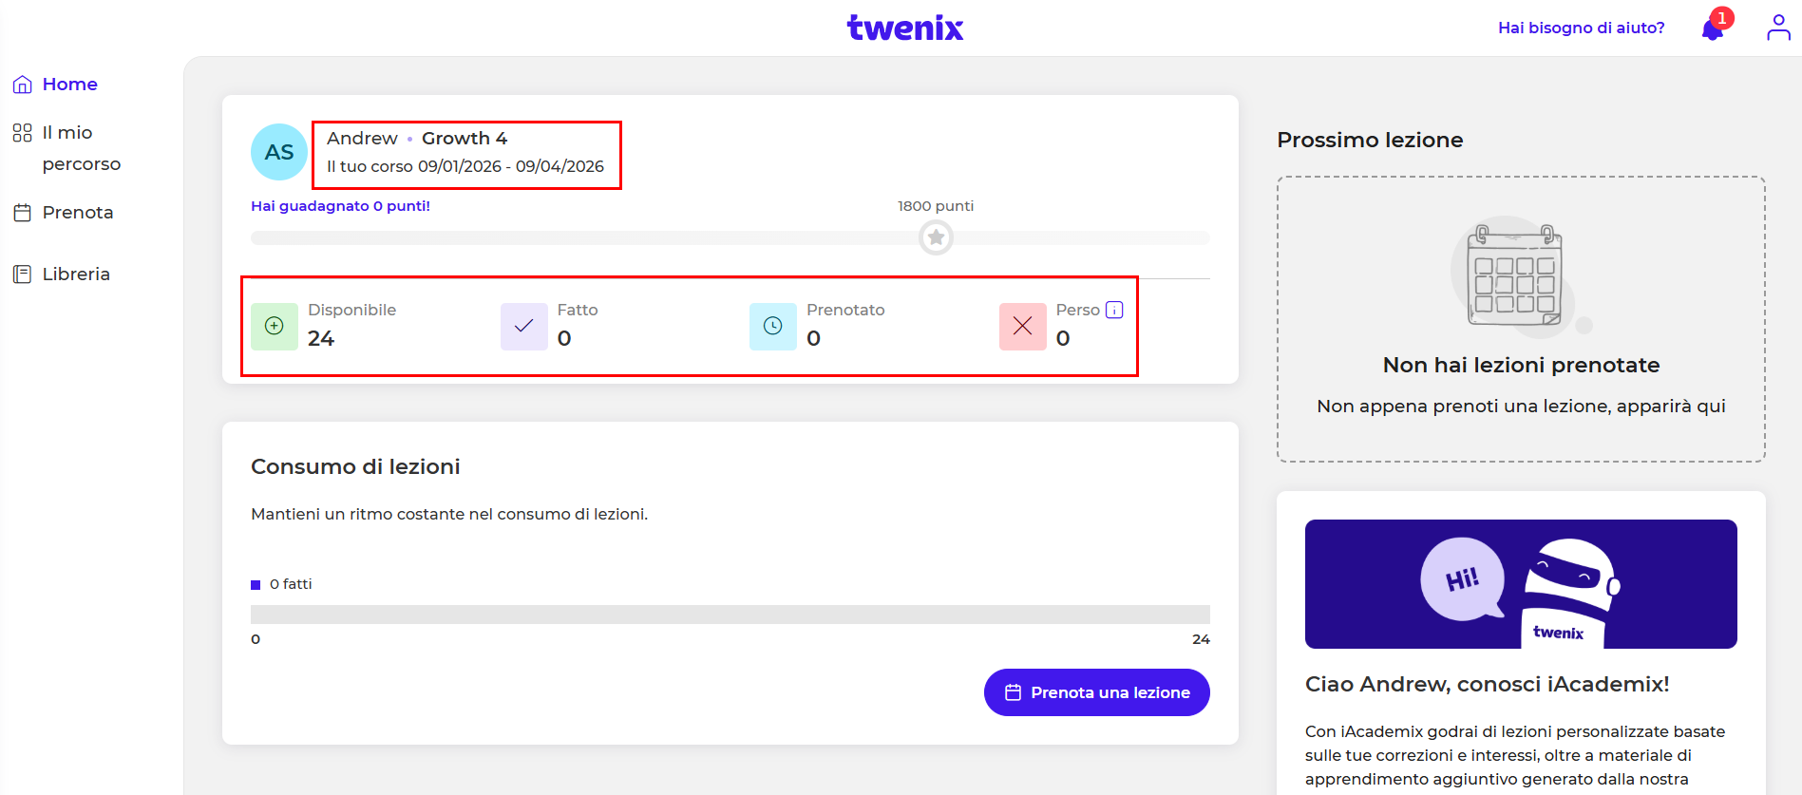Click the iAcademix robot banner image
Image resolution: width=1802 pixels, height=795 pixels.
[1520, 583]
